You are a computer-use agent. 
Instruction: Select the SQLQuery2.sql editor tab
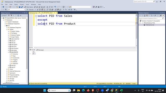41,13
